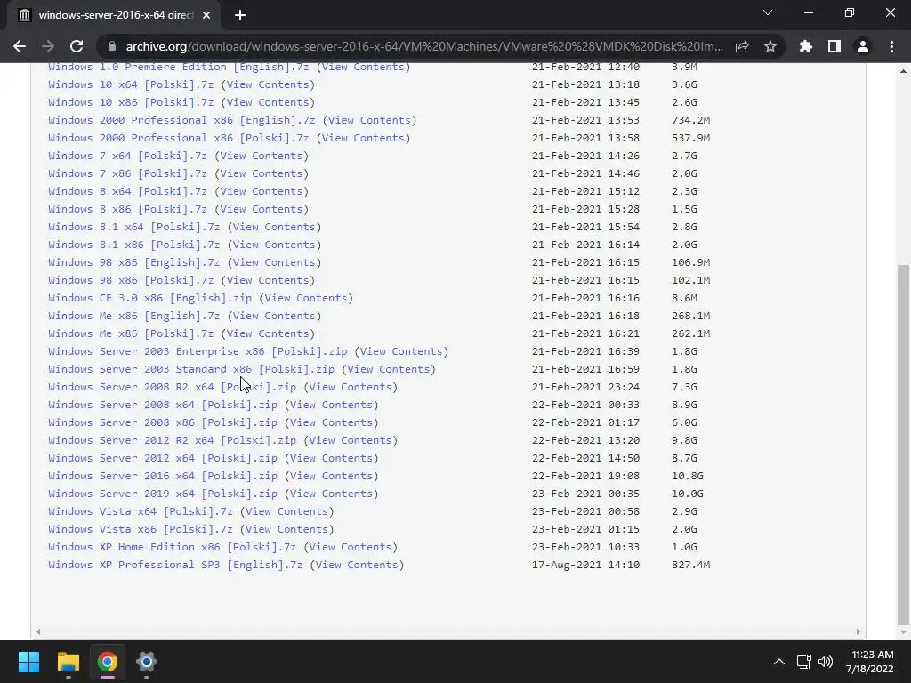Open Settings gear in taskbar
Image resolution: width=911 pixels, height=683 pixels.
147,662
